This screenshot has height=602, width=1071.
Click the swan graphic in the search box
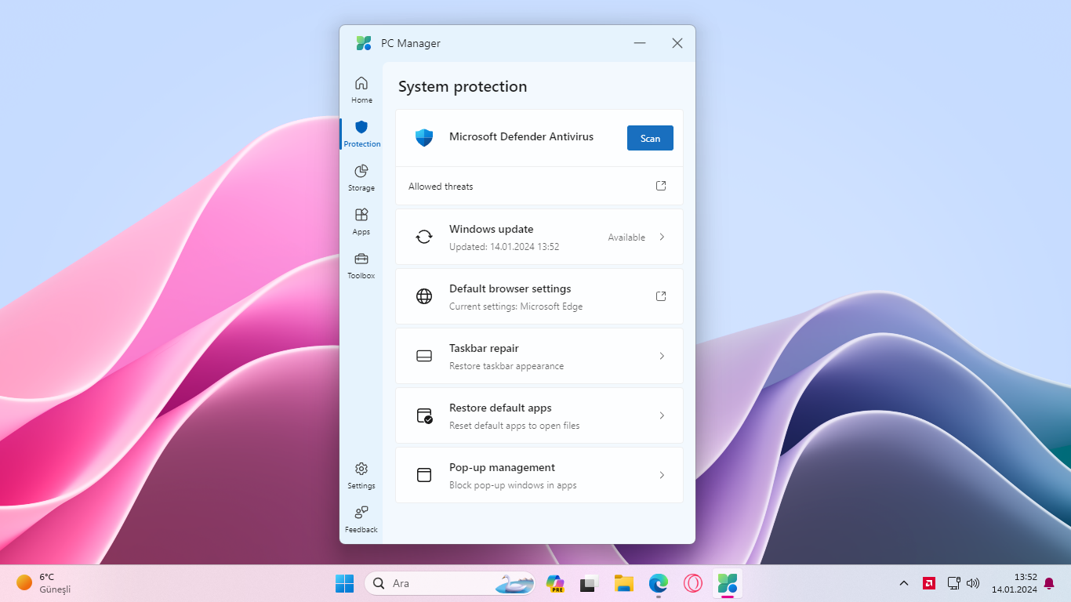pos(514,583)
